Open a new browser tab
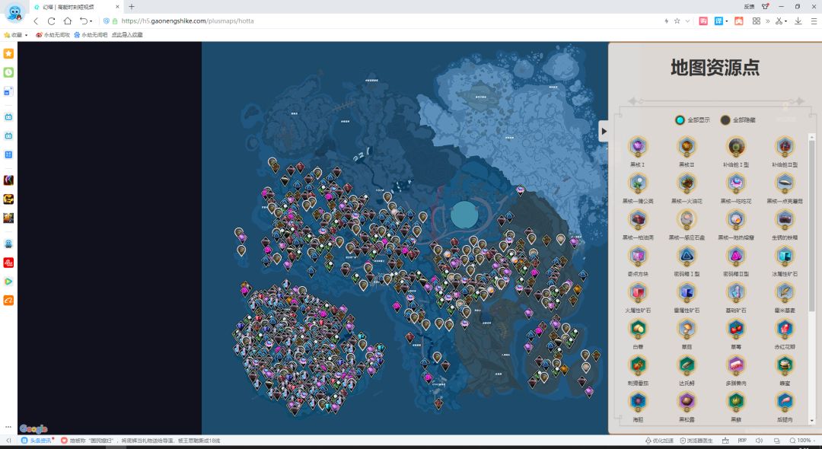Image resolution: width=822 pixels, height=449 pixels. pos(132,7)
